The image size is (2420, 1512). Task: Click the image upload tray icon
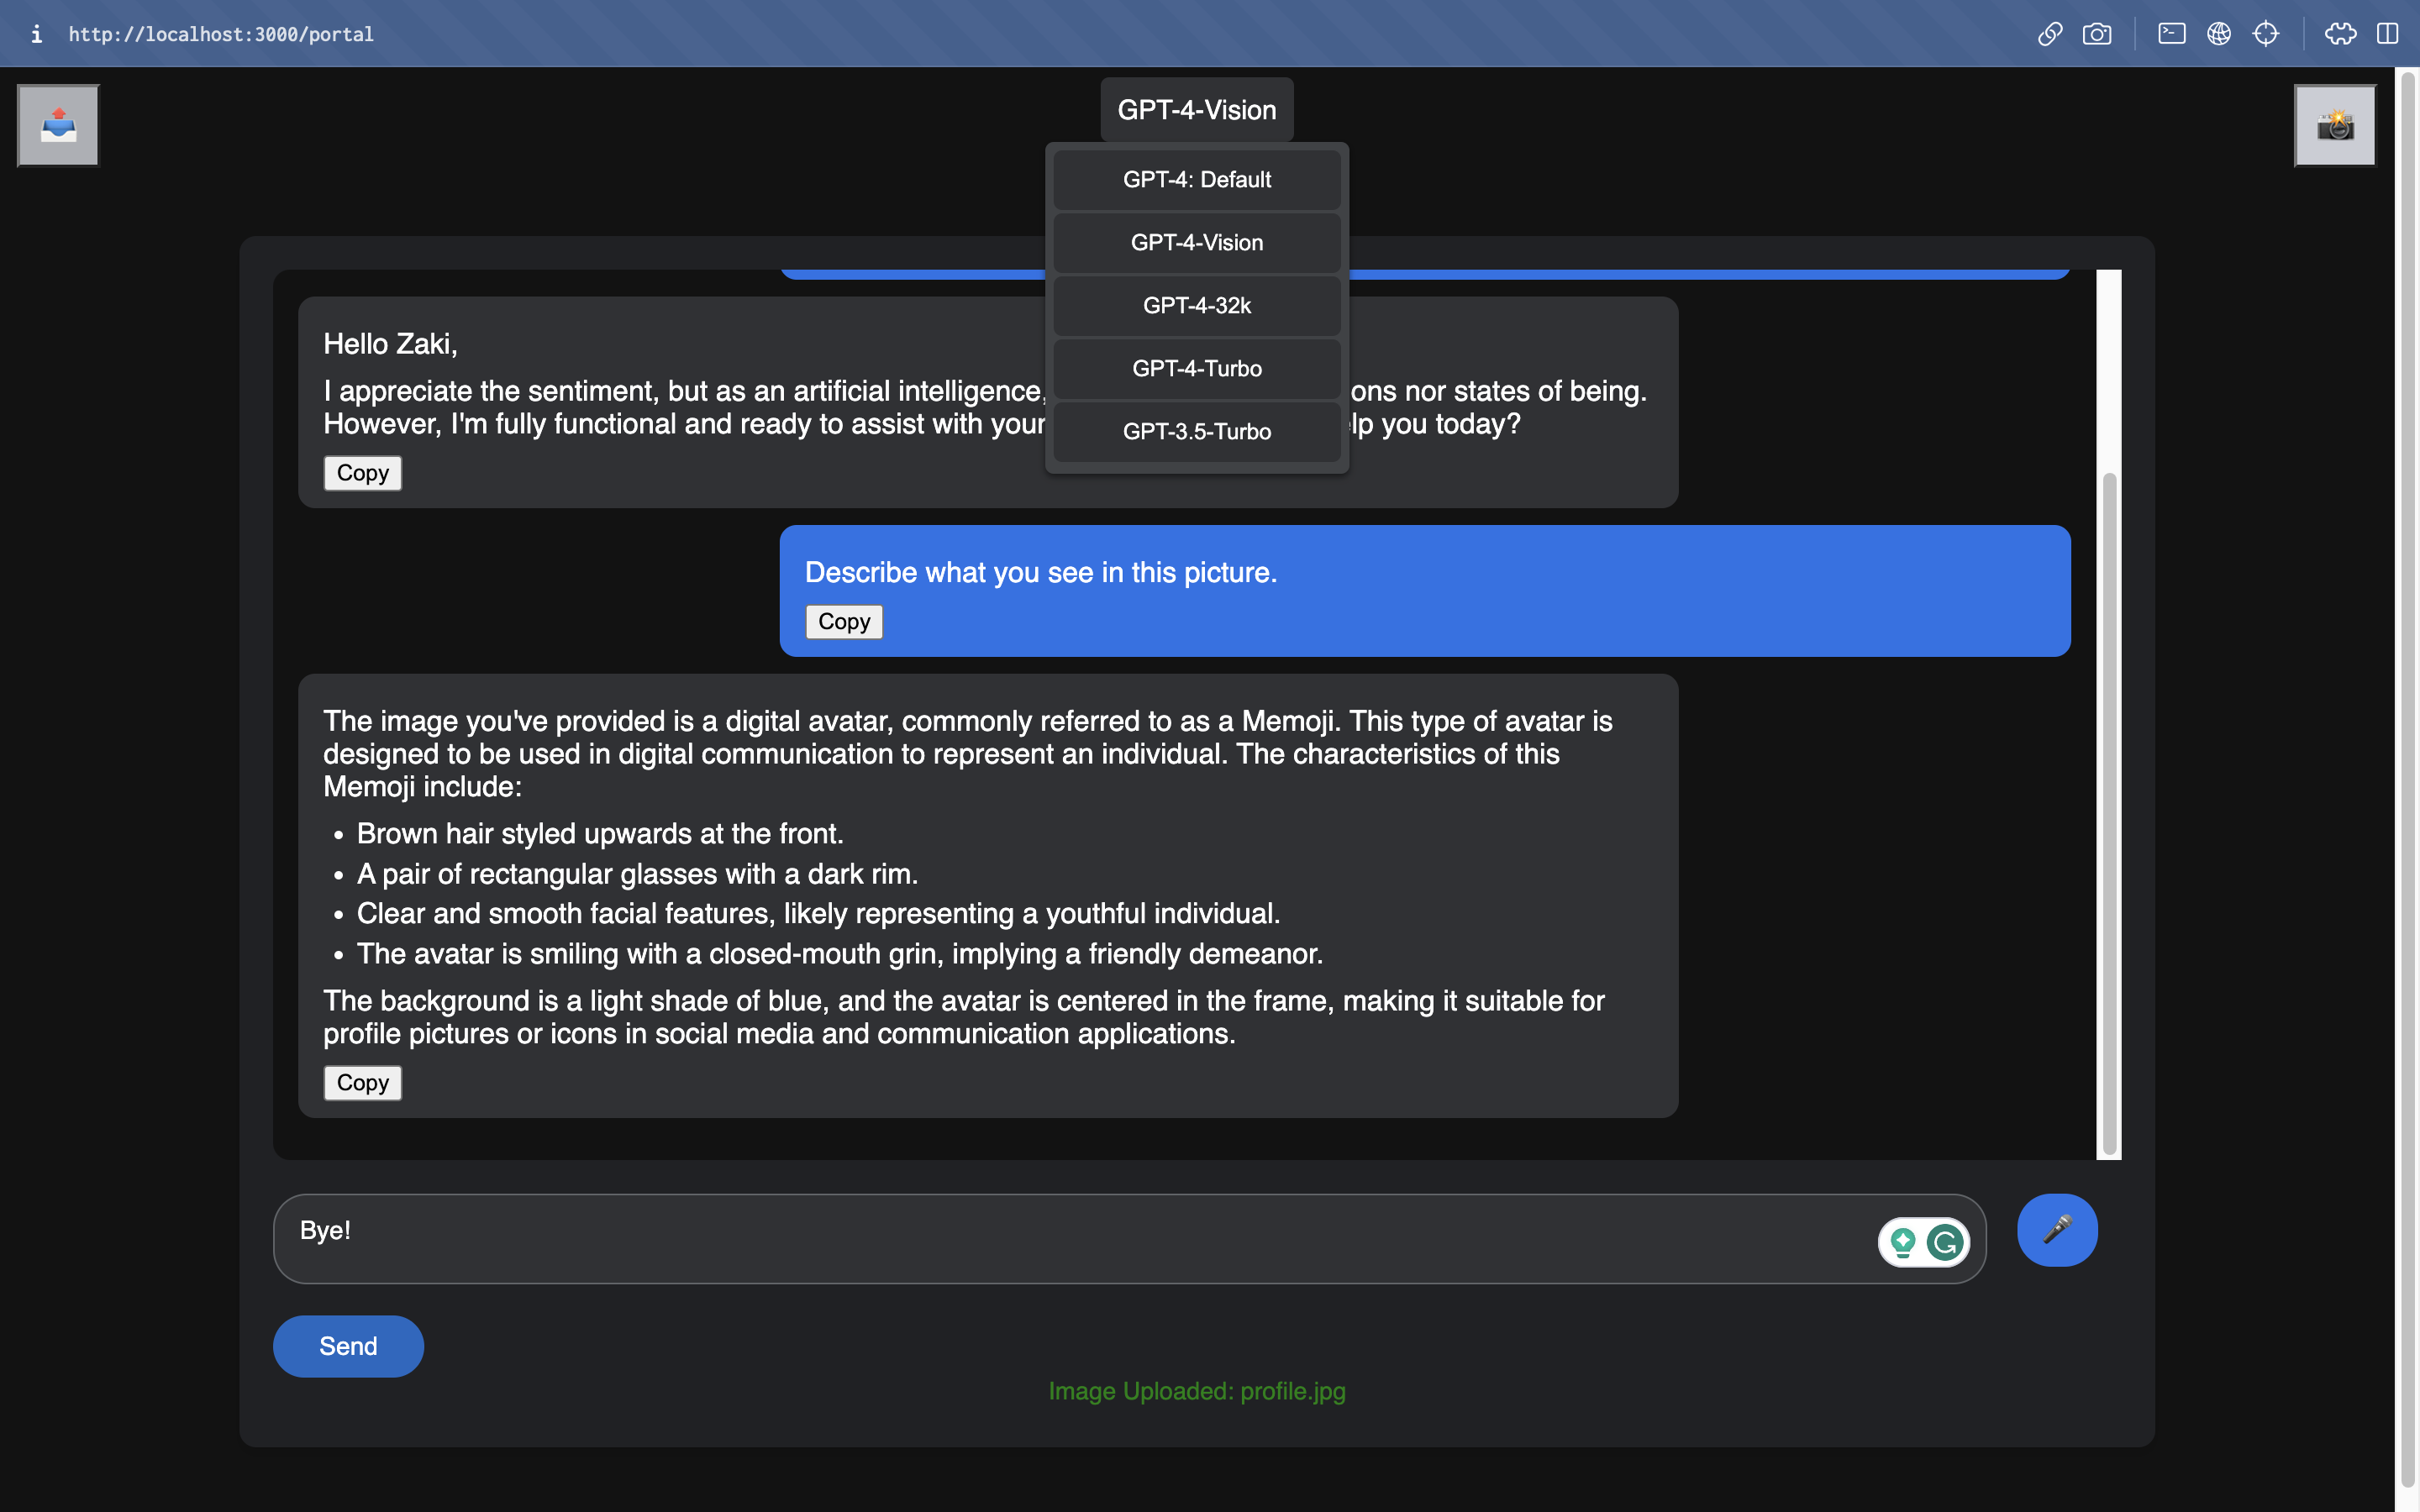(58, 125)
